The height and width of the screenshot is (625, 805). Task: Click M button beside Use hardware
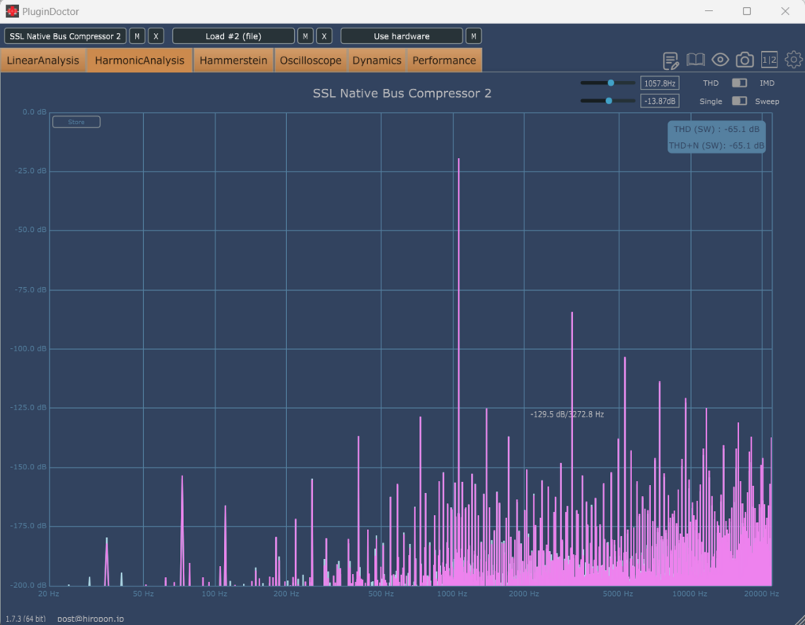pos(473,36)
